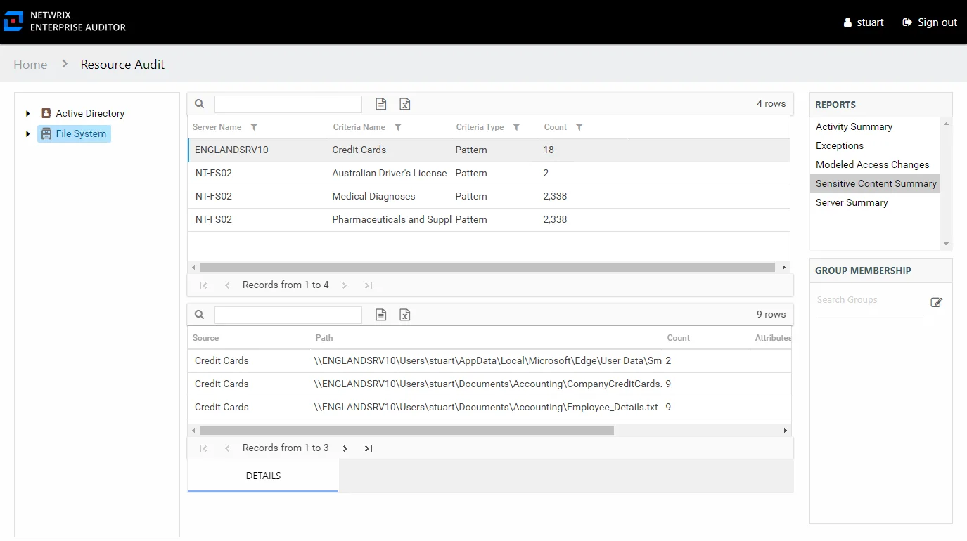Select the ENGLANDSRV10 Credit Cards row
This screenshot has width=967, height=541.
(x=489, y=150)
